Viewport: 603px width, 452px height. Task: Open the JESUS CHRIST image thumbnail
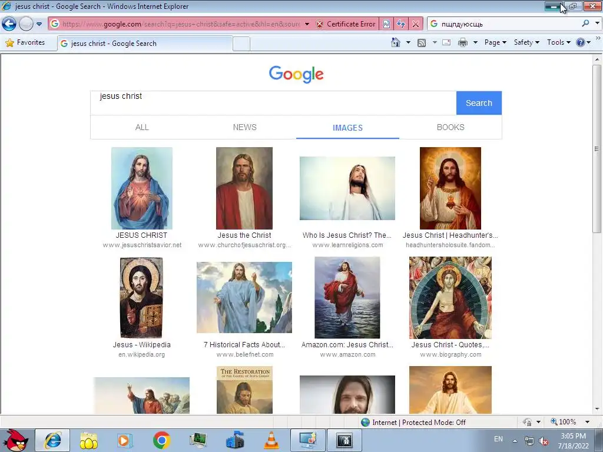(x=142, y=188)
